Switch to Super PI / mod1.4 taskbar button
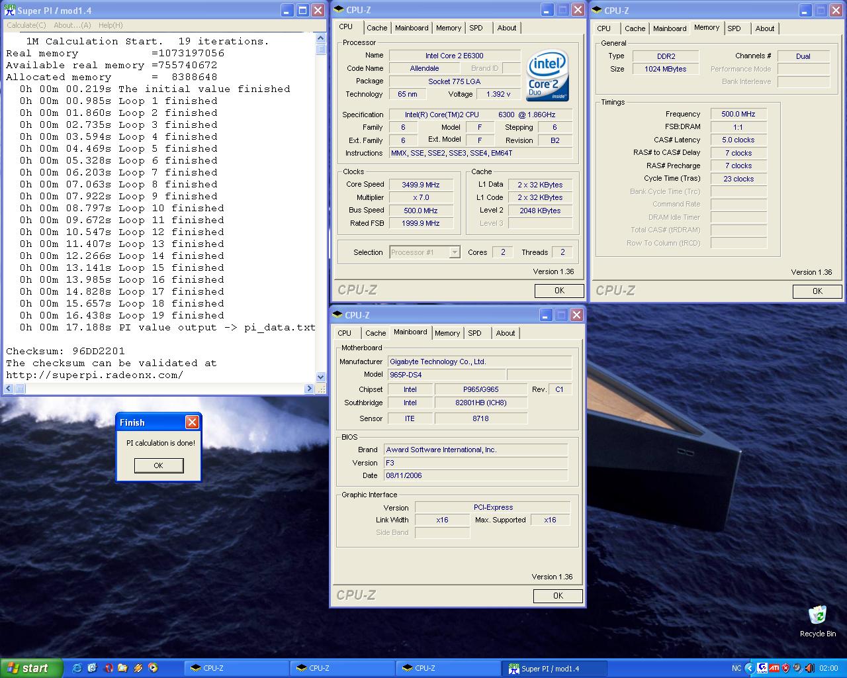This screenshot has width=847, height=678. pyautogui.click(x=554, y=669)
